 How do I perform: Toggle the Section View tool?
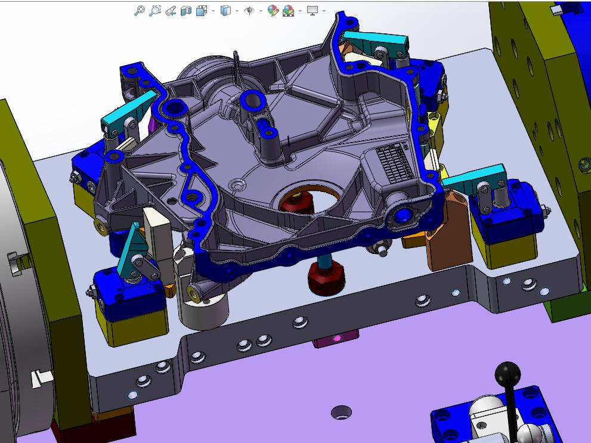186,11
